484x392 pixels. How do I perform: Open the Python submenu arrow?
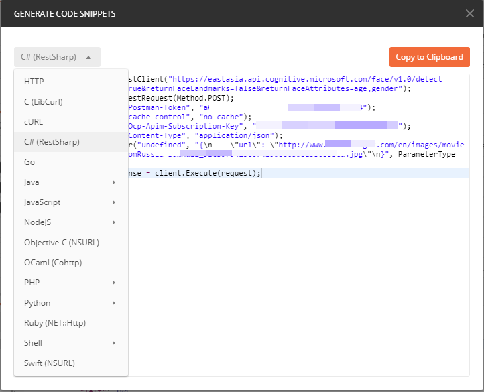point(114,303)
